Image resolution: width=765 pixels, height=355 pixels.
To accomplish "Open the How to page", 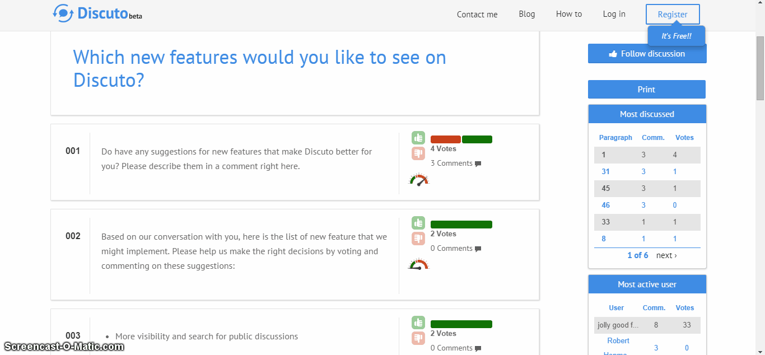I will (569, 14).
